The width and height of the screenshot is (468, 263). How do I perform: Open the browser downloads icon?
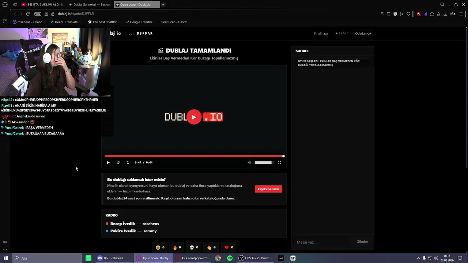coord(445,14)
